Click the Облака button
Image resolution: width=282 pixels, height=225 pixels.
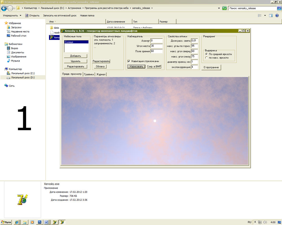click(100, 67)
